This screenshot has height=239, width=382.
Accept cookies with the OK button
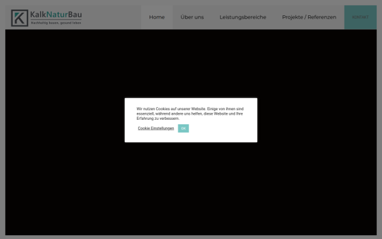(x=183, y=128)
